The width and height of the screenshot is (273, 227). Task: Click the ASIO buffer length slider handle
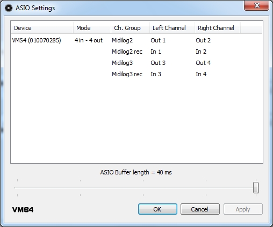pos(256,187)
